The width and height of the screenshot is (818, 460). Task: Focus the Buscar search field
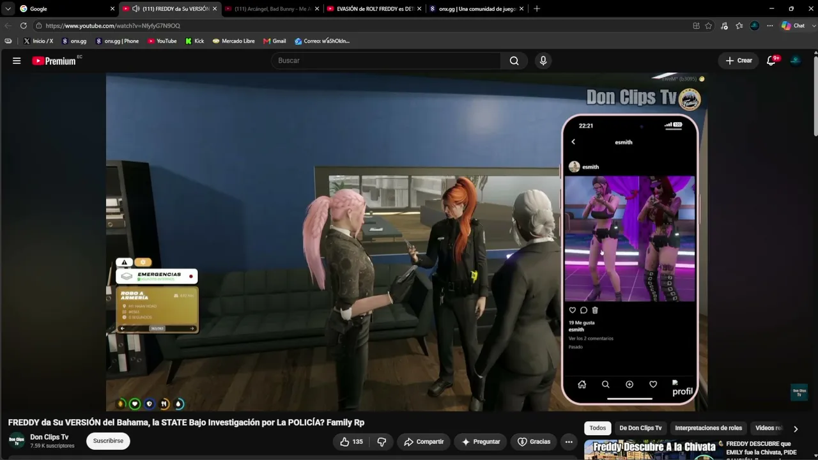click(386, 61)
